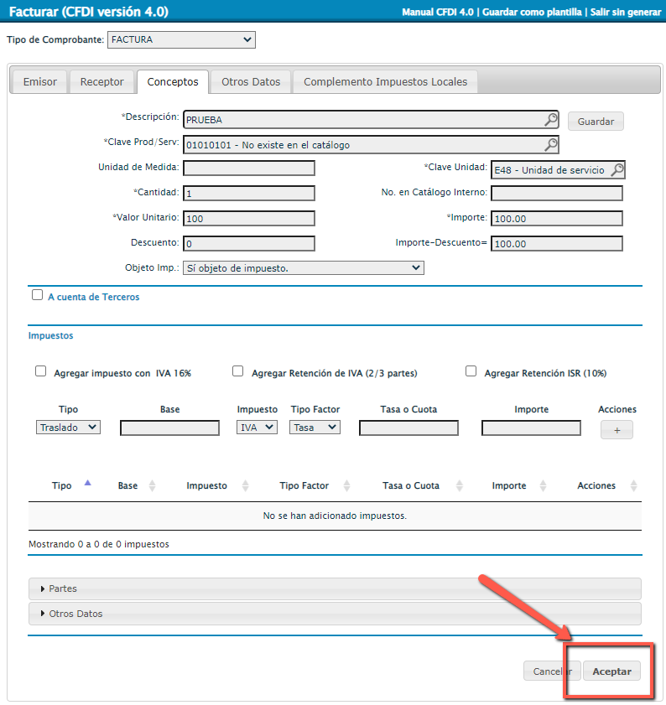Click the magnifier icon in Clave Unidad field
This screenshot has height=705, width=666.
[617, 170]
